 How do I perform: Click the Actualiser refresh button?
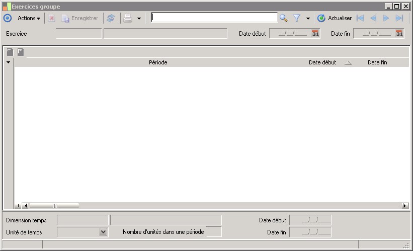(334, 18)
